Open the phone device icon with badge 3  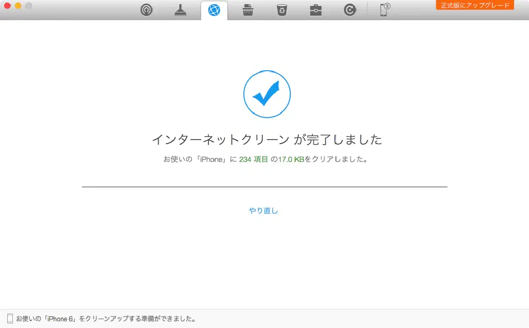point(384,10)
